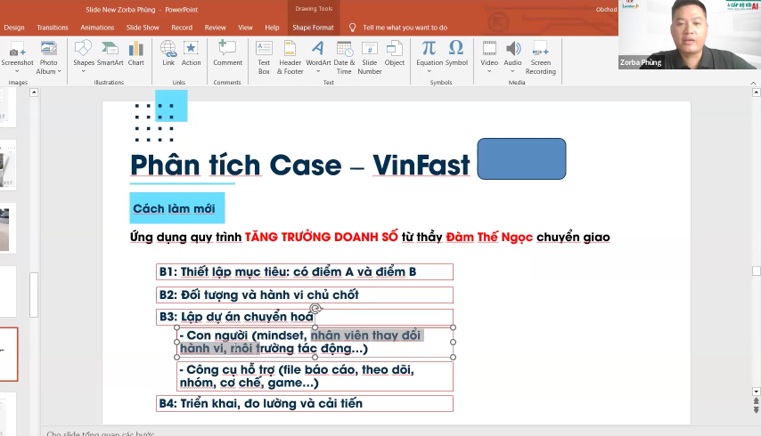Select the currently highlighted slide thumbnail

click(x=8, y=354)
